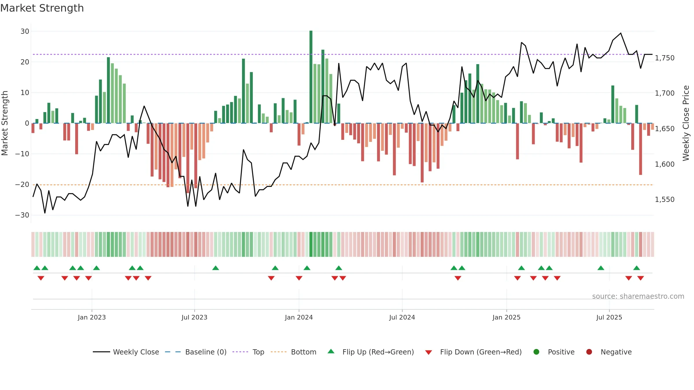Click the flip-up triangle marker near Jul 2025
This screenshot has height=390, width=694.
[601, 268]
